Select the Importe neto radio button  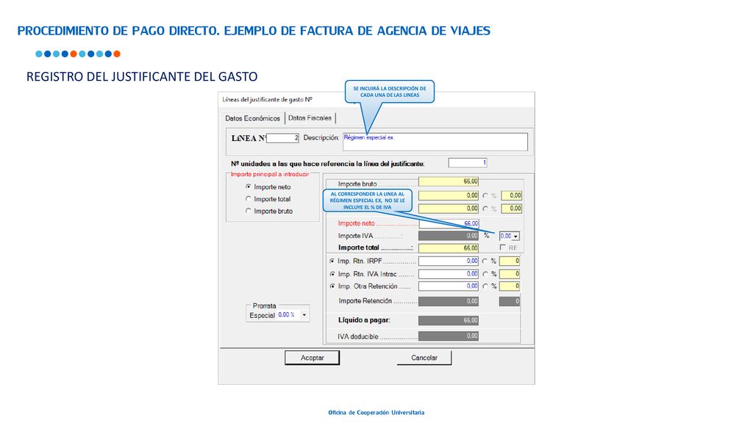(x=249, y=187)
